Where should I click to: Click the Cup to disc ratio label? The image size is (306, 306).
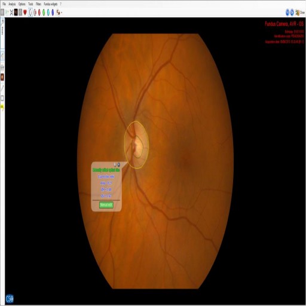[106, 176]
